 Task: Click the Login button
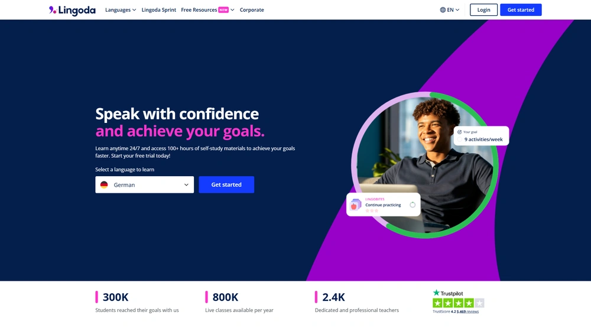click(483, 10)
